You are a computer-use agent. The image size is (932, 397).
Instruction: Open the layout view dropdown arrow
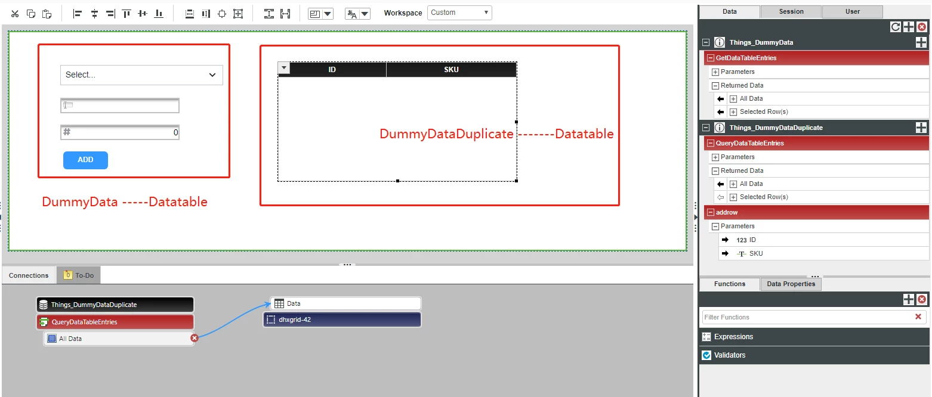coord(328,14)
